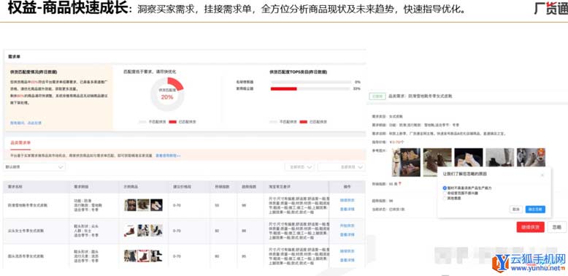Open first sample thumbnail in 尖头女士 row
The width and height of the screenshot is (568, 276).
click(130, 230)
